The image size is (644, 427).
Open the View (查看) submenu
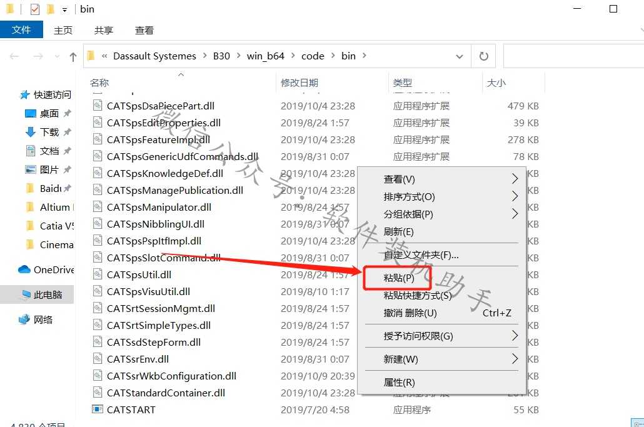pos(441,179)
